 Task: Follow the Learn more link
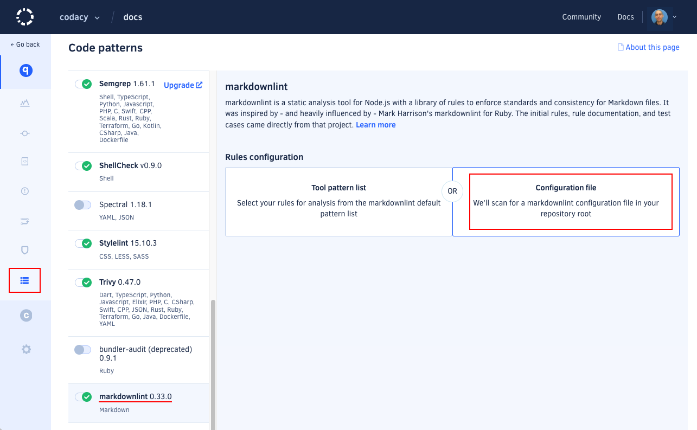pyautogui.click(x=376, y=125)
